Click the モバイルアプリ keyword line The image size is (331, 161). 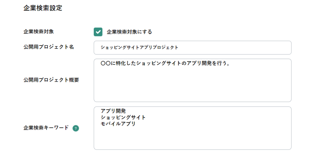118,124
